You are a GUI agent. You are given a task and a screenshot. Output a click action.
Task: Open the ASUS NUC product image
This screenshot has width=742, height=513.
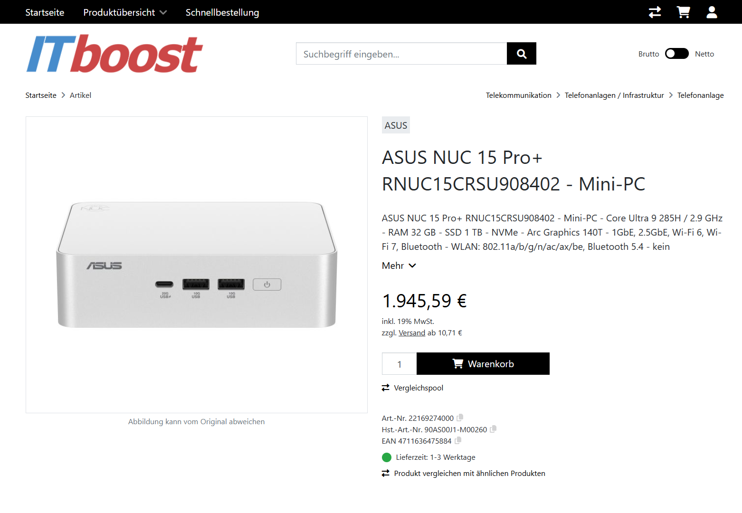(197, 265)
